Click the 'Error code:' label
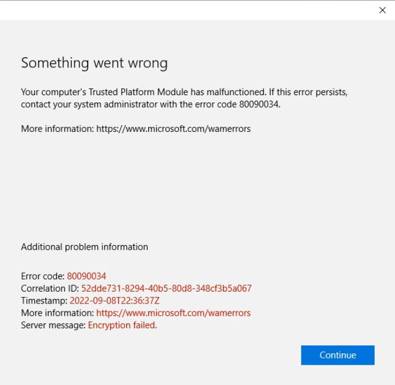This screenshot has height=385, width=395. [x=43, y=276]
